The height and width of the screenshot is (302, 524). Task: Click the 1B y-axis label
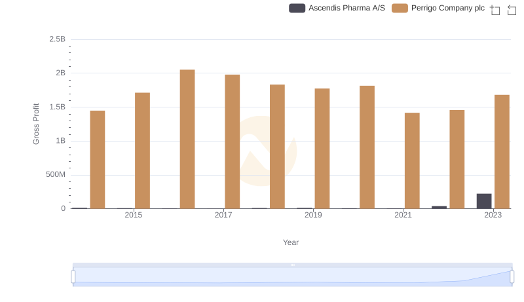click(60, 141)
